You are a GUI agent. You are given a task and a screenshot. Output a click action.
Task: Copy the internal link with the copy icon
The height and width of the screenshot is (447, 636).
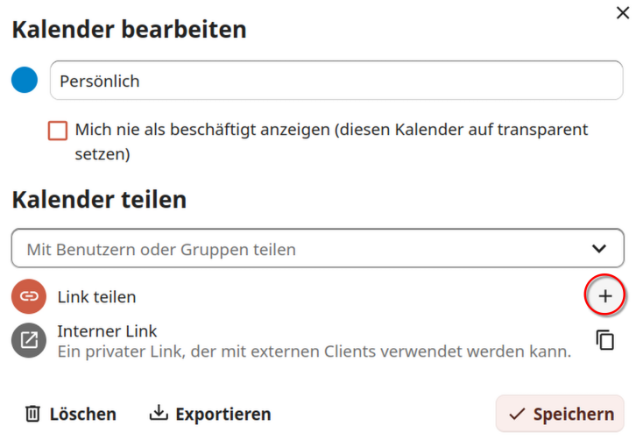(x=604, y=340)
